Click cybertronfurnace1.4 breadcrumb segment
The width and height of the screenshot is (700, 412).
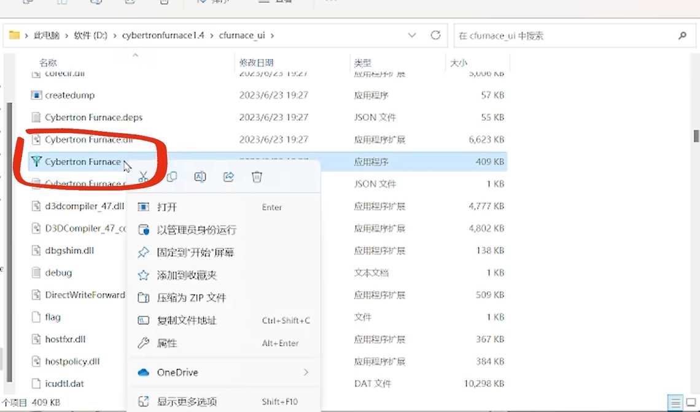pos(163,35)
